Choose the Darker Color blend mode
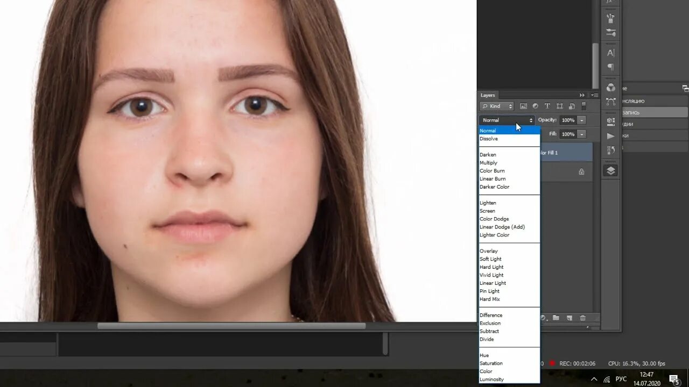Image resolution: width=689 pixels, height=387 pixels. [509, 187]
